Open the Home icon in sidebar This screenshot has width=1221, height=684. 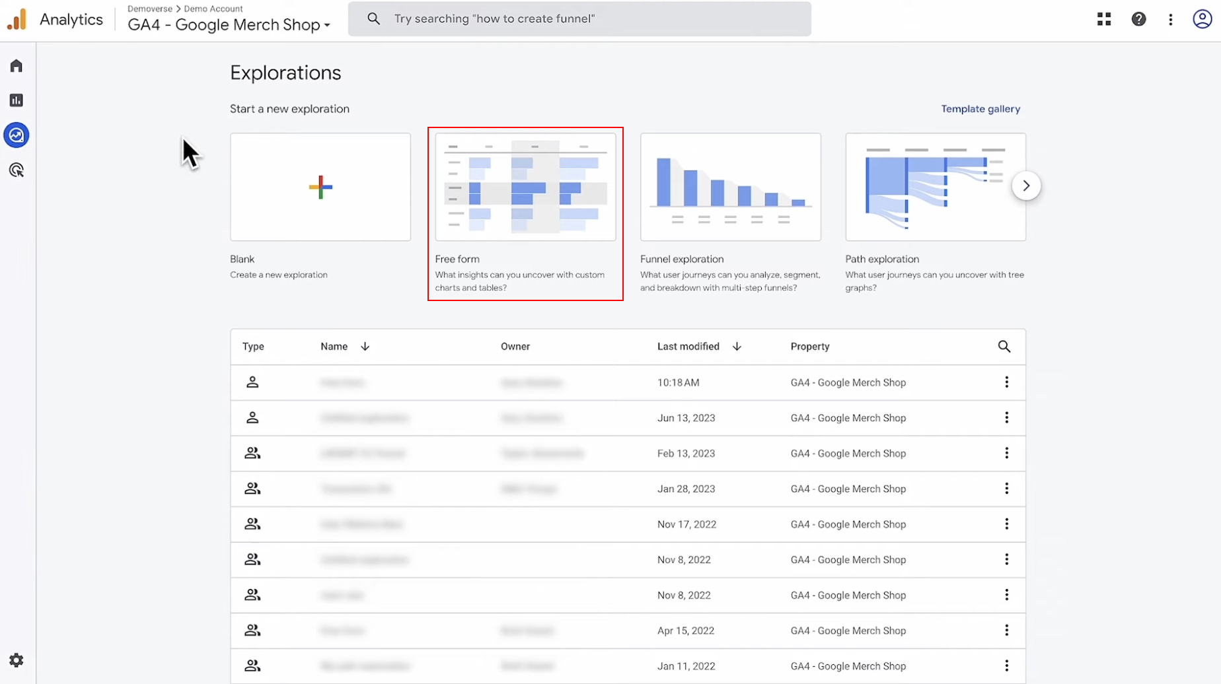(17, 65)
